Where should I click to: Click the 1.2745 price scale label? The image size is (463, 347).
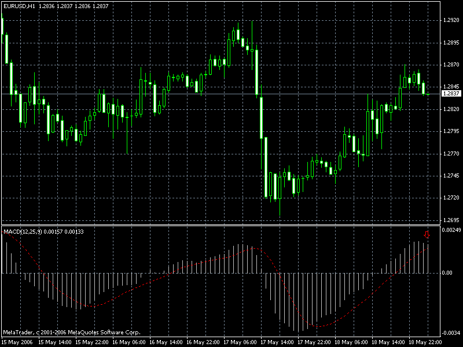(x=451, y=176)
